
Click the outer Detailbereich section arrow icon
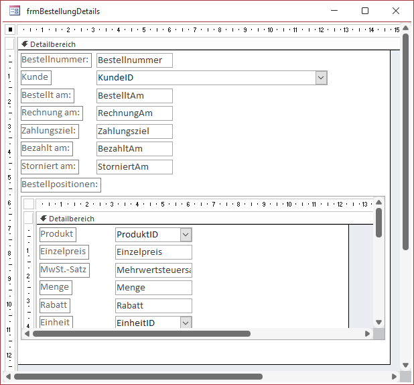point(25,44)
